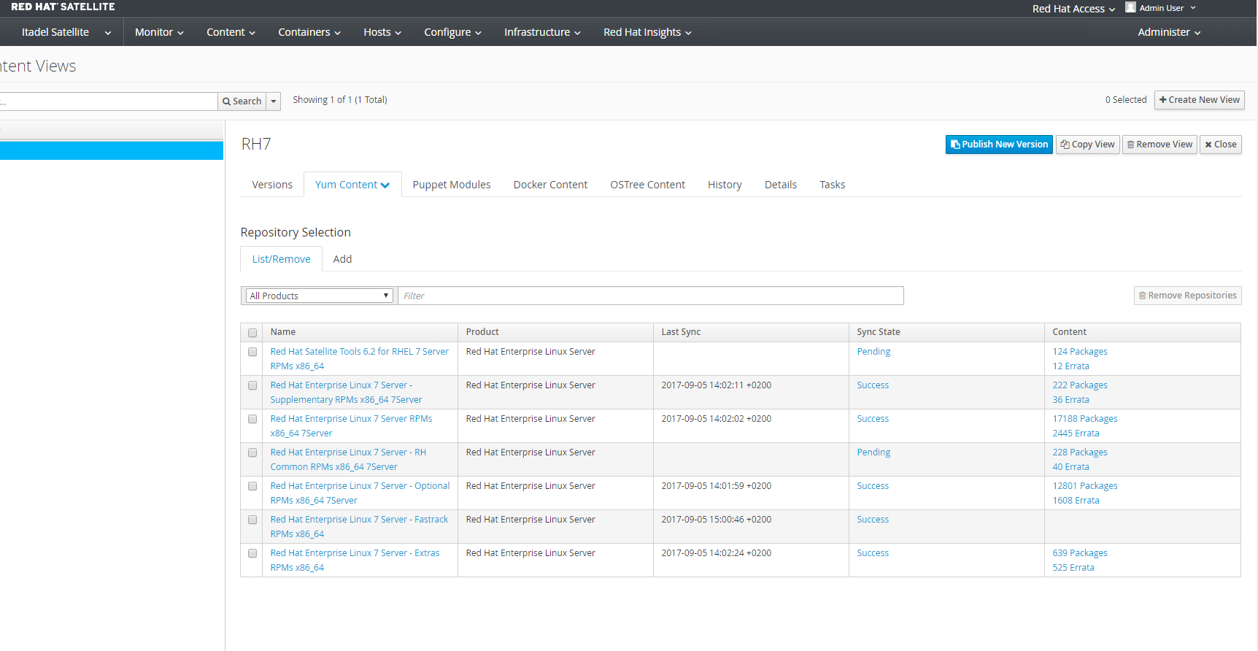Viewport: 1258px width, 651px height.
Task: Open the Containers menu
Action: (x=309, y=32)
